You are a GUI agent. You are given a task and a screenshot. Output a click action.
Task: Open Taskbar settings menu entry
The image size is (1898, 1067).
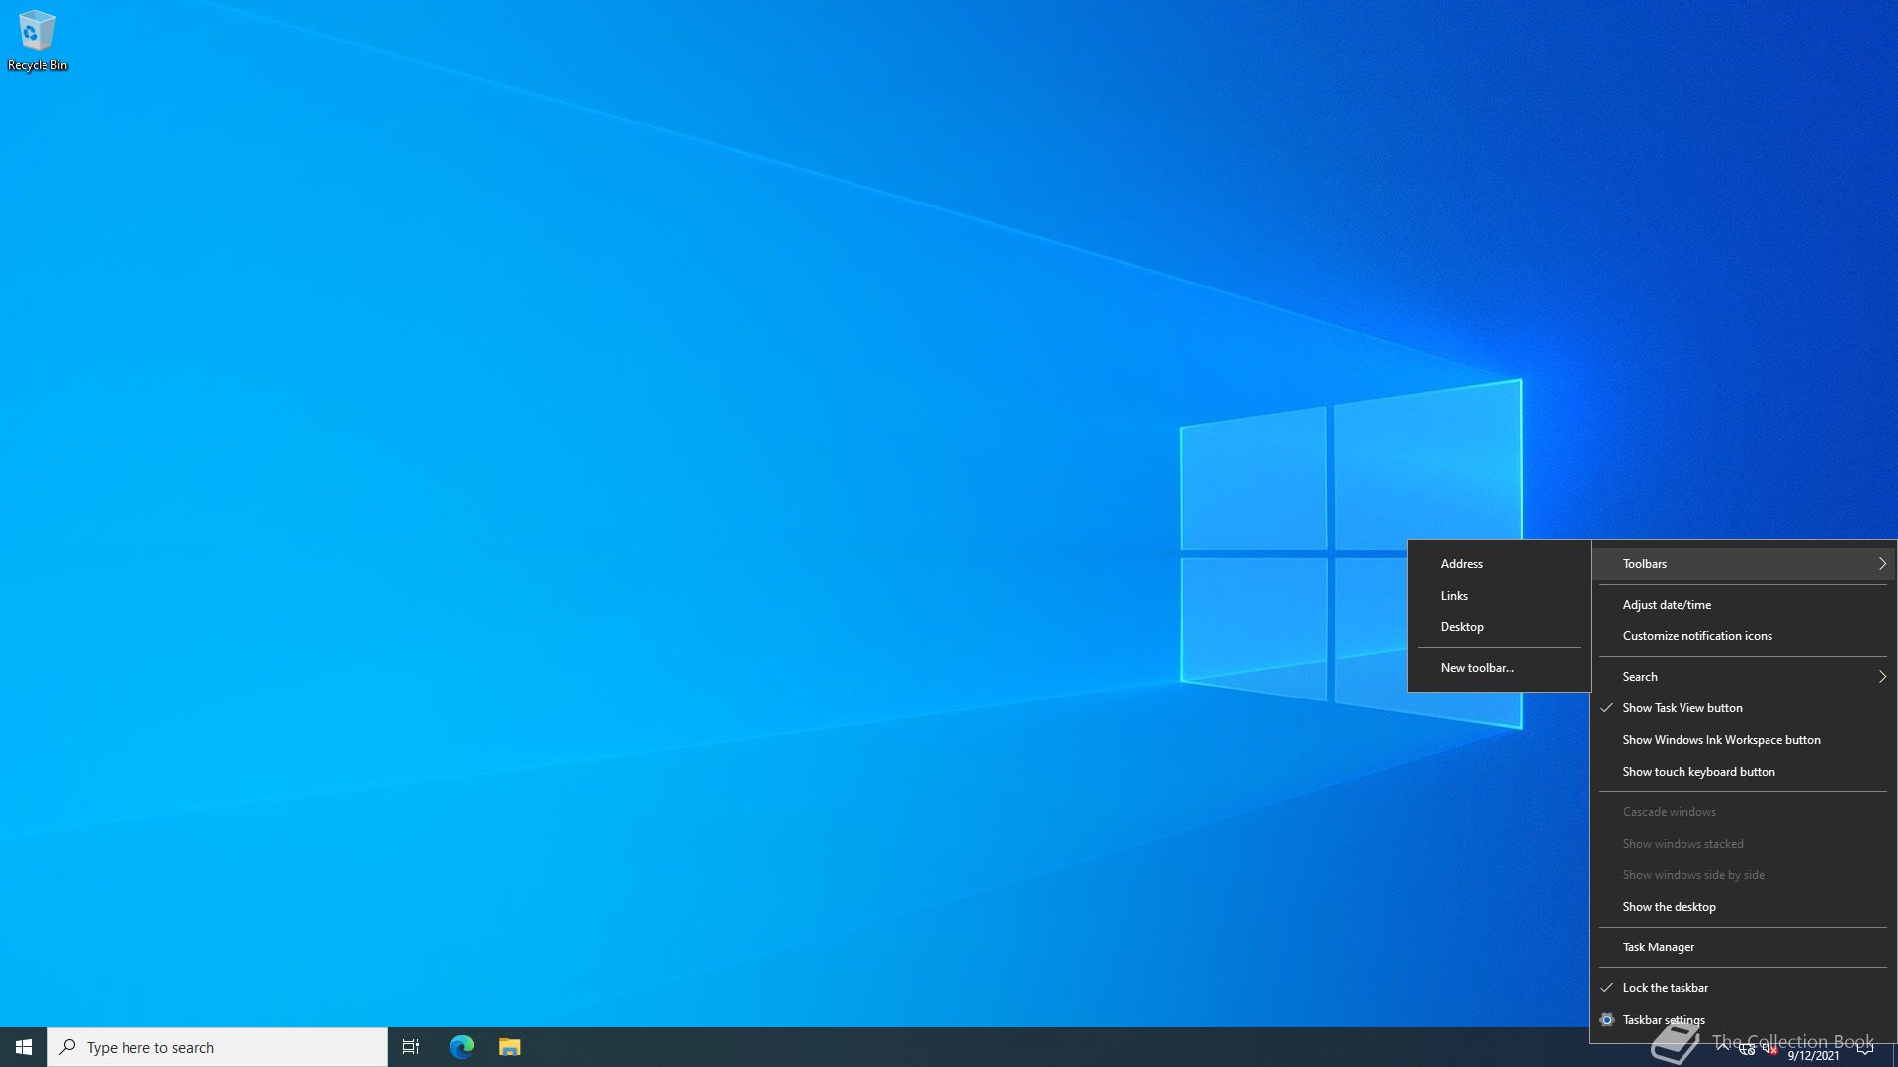point(1744,1020)
